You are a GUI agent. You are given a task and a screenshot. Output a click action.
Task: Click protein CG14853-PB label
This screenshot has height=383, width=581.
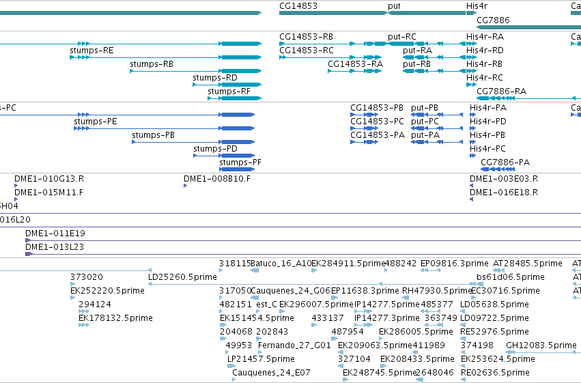(377, 108)
